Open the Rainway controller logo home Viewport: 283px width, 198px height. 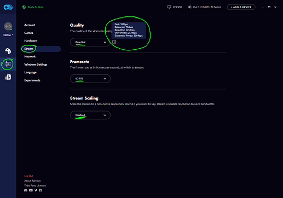pyautogui.click(x=8, y=7)
